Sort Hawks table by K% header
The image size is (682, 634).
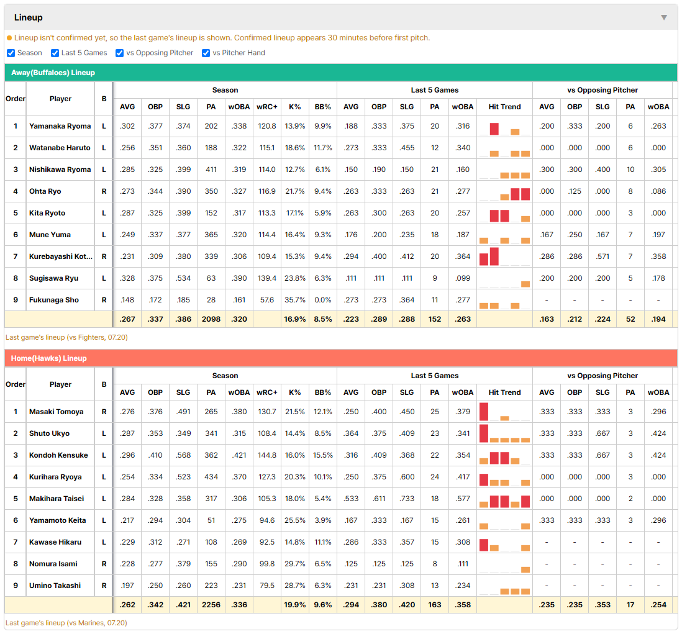[x=294, y=392]
